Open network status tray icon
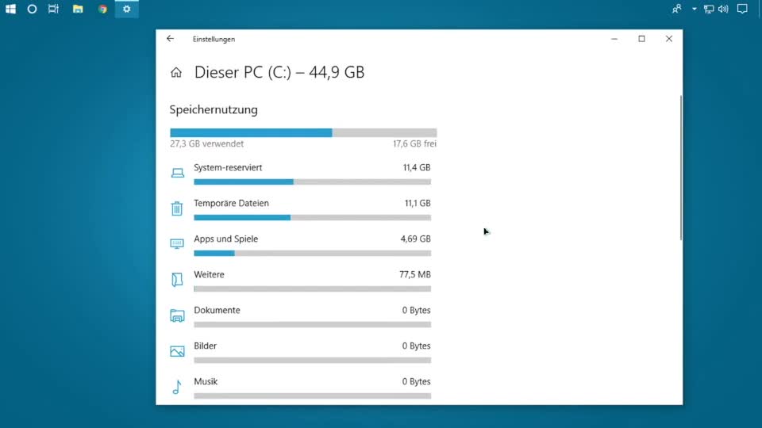762x428 pixels. pos(709,9)
